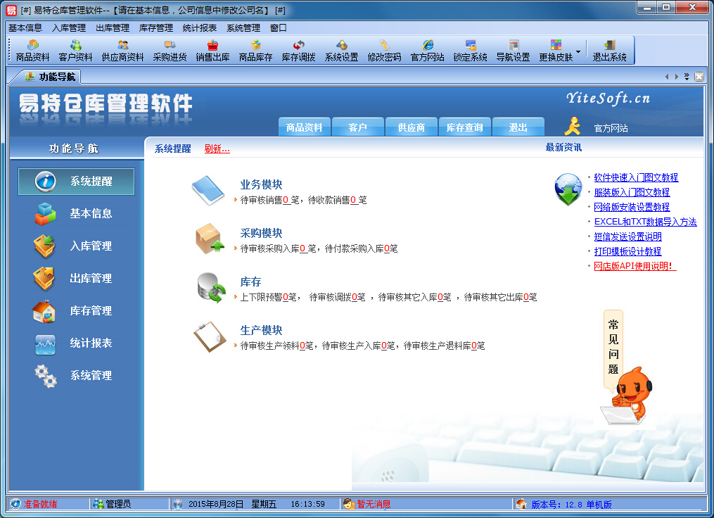Open 销售出库 in the toolbar
714x518 pixels.
point(212,51)
